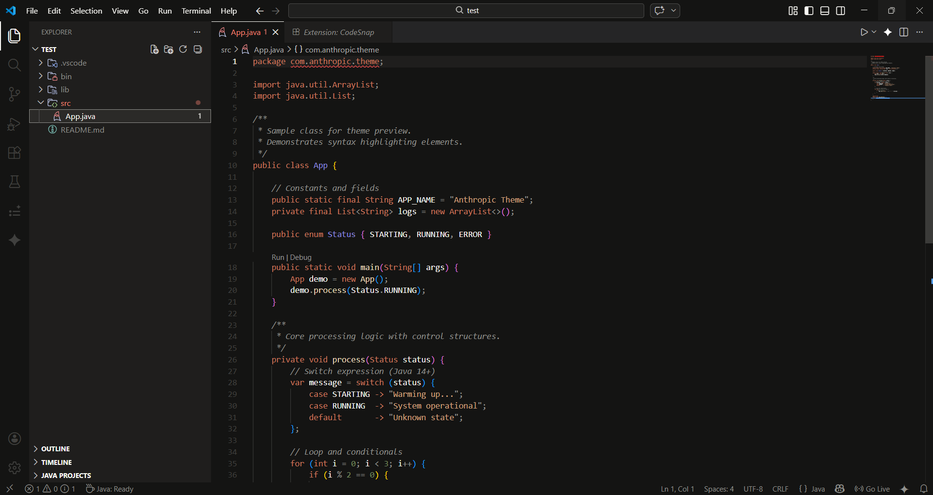
Task: Click the src breadcrumb segment
Action: (226, 50)
